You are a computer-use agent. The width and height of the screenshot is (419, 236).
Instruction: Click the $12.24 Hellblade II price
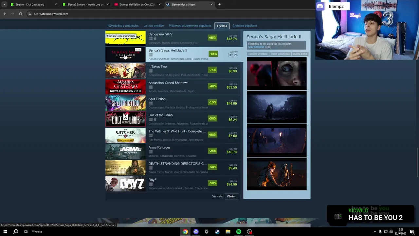[x=232, y=55]
